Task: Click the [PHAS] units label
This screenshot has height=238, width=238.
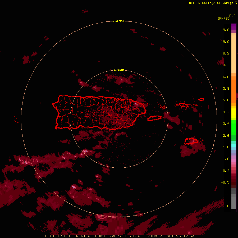Action: pyautogui.click(x=223, y=19)
